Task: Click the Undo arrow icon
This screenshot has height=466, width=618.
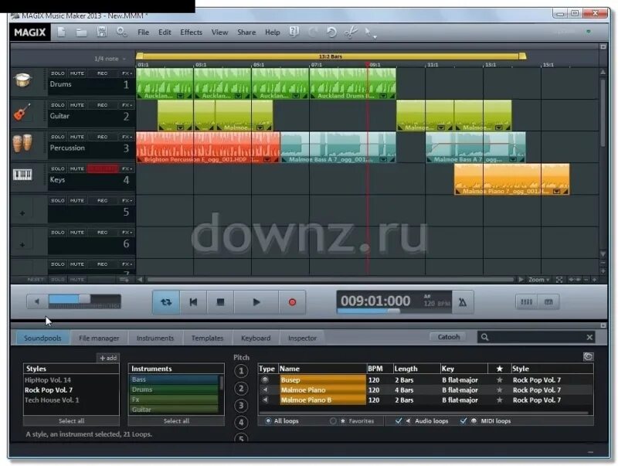Action: point(331,32)
